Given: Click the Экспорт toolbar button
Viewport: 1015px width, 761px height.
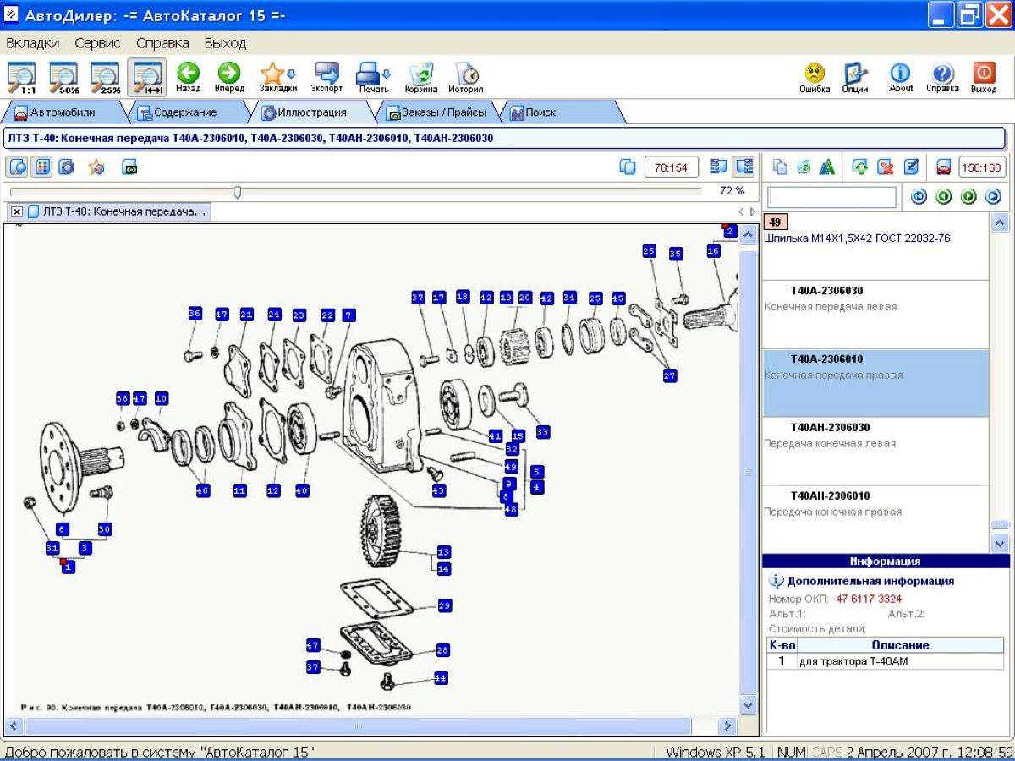Looking at the screenshot, I should 326,78.
